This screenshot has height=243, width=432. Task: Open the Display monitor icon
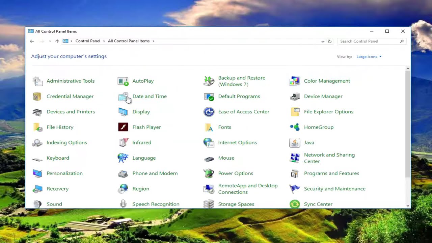click(x=123, y=112)
